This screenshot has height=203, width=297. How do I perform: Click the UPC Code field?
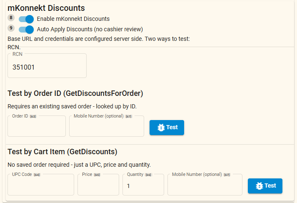pyautogui.click(x=41, y=185)
